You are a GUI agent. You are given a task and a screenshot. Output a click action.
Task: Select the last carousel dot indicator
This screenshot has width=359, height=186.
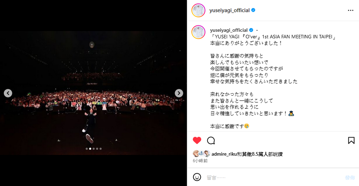[x=101, y=149]
